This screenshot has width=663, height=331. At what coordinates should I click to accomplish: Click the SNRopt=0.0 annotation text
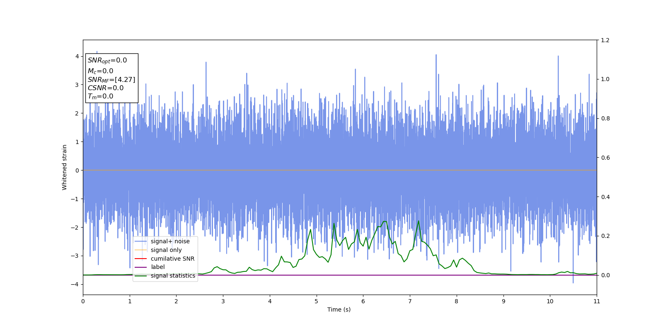(107, 60)
